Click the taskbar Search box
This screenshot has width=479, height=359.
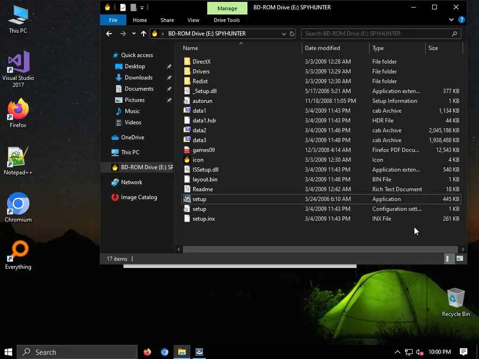tap(77, 352)
